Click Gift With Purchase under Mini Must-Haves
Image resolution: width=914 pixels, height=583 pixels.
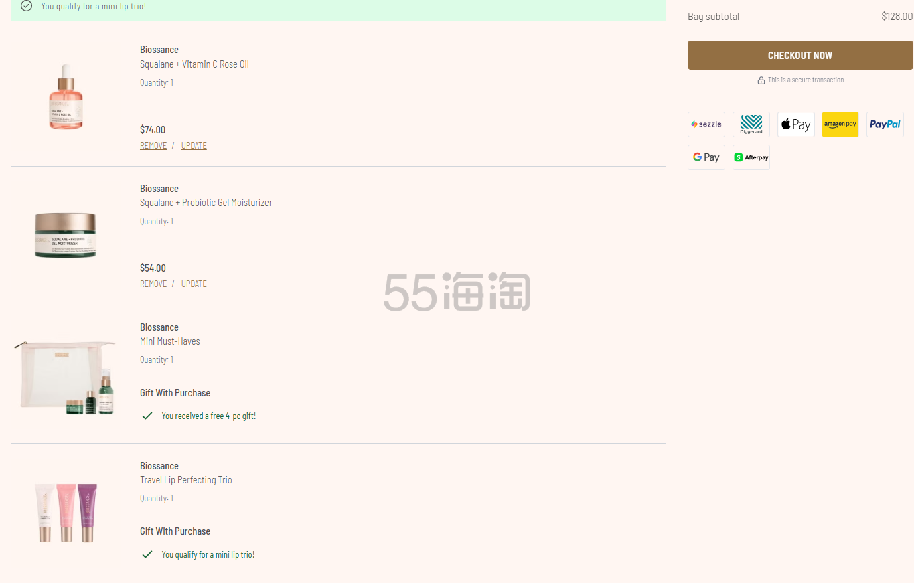tap(175, 393)
